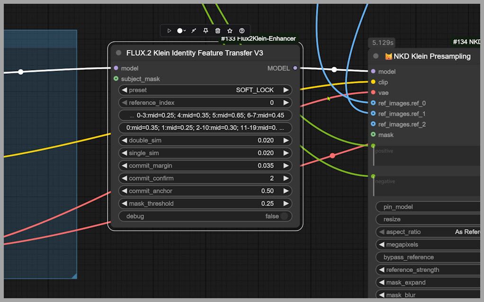484x302 pixels.
Task: Click the vae input port on NKD Klein Presampling
Action: coord(373,92)
